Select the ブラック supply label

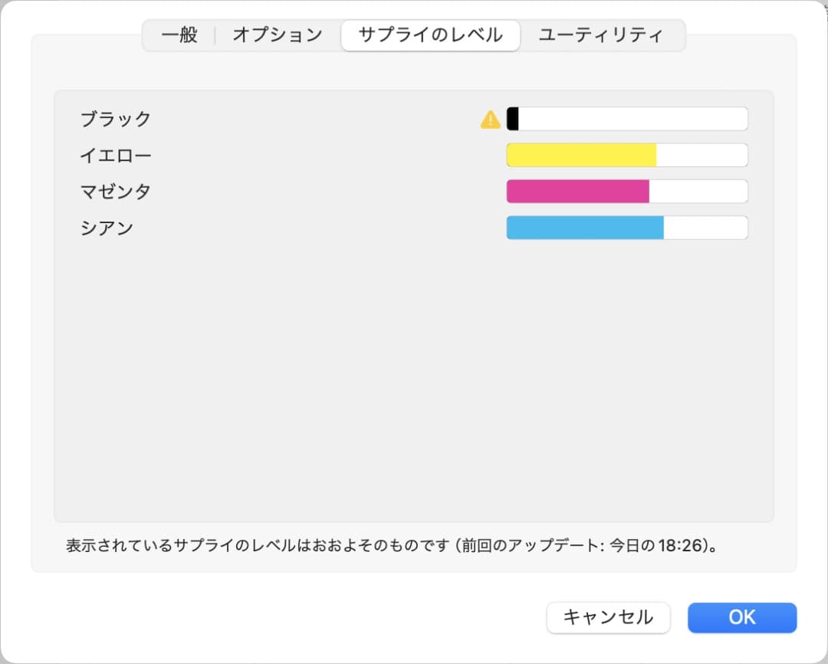[x=117, y=119]
